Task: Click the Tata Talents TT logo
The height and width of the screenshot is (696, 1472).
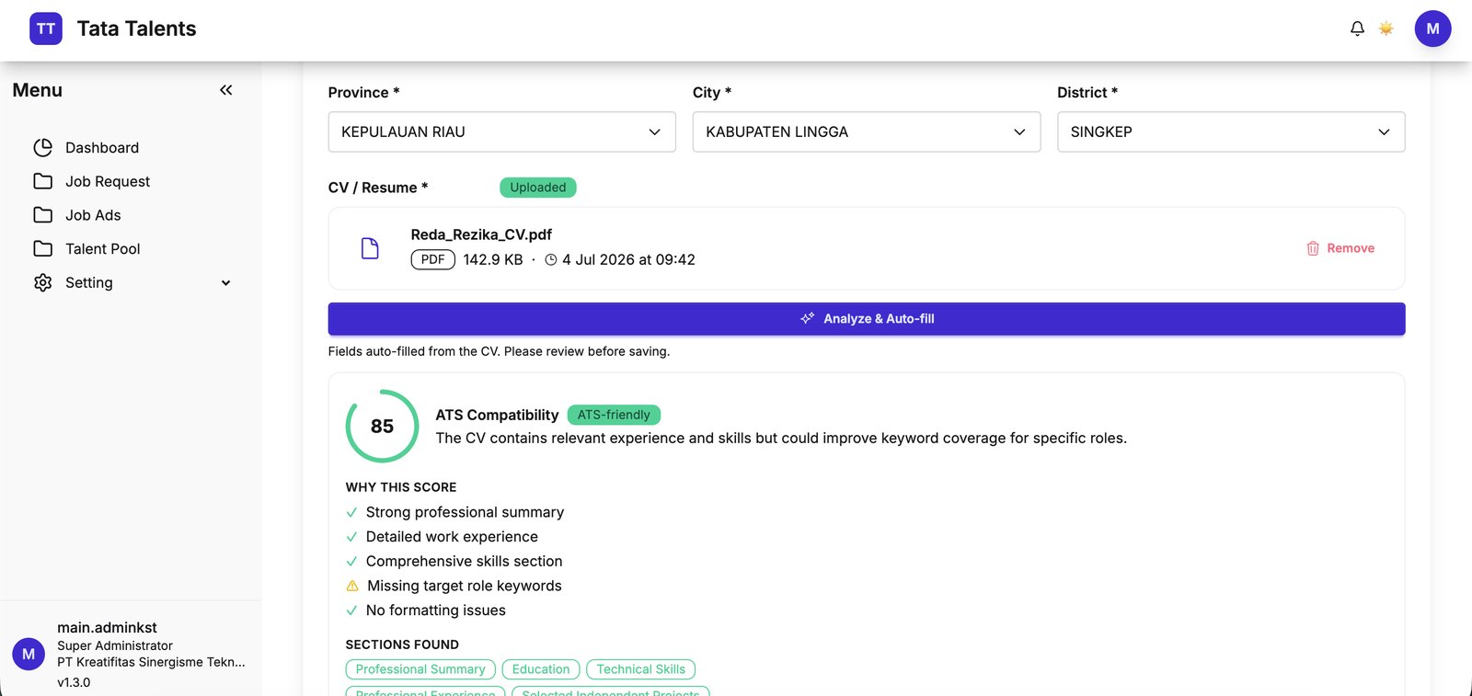Action: (46, 29)
